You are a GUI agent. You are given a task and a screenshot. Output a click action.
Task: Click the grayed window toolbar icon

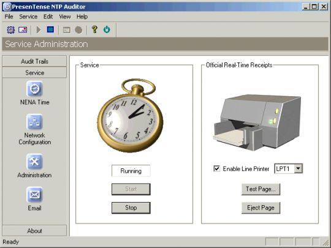click(x=66, y=30)
